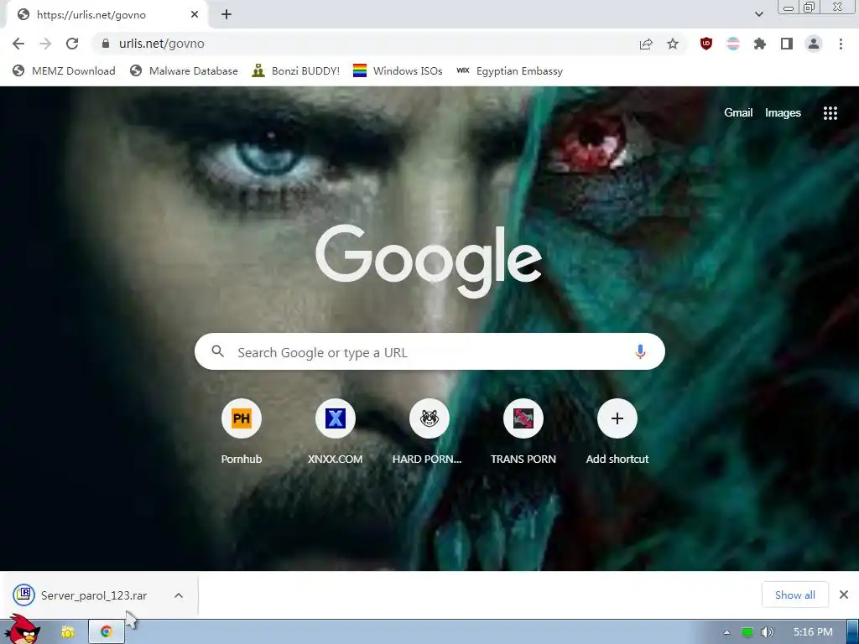Expand the options for the Server_parol_123.rar download
Viewport: 859px width, 644px height.
179,595
